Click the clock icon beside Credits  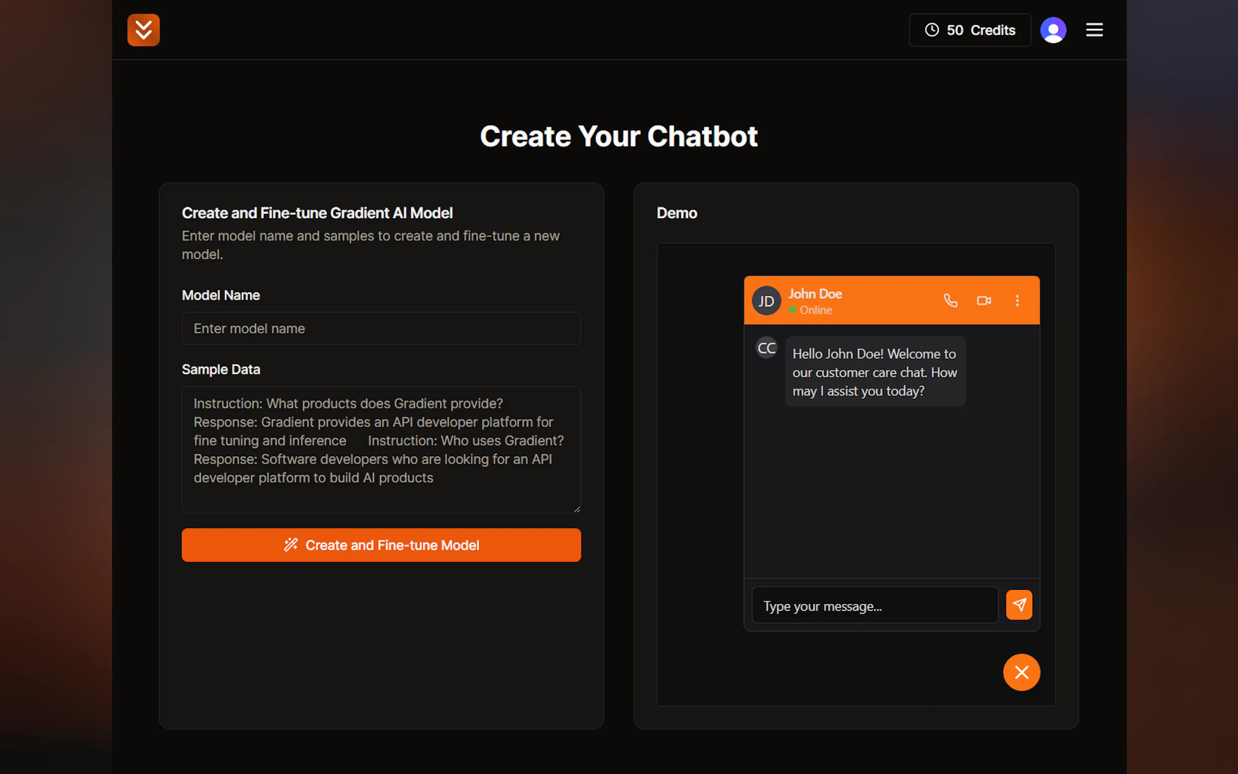(x=931, y=30)
